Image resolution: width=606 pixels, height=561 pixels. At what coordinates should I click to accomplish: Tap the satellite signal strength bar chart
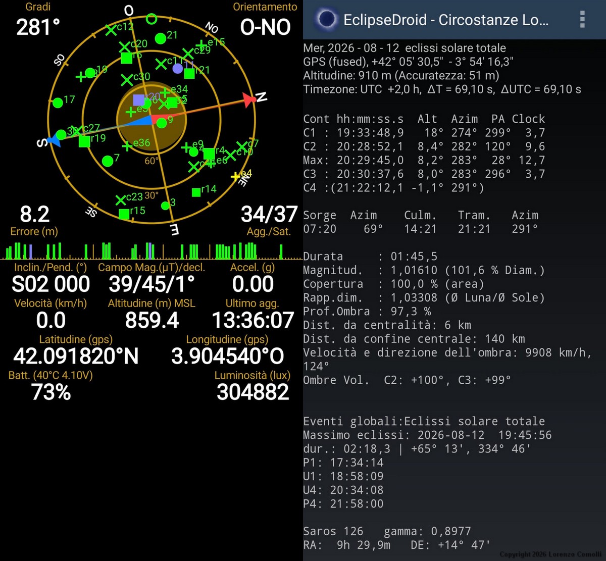151,250
